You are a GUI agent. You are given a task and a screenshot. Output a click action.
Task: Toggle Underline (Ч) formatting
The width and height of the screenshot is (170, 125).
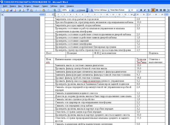click(x=149, y=10)
